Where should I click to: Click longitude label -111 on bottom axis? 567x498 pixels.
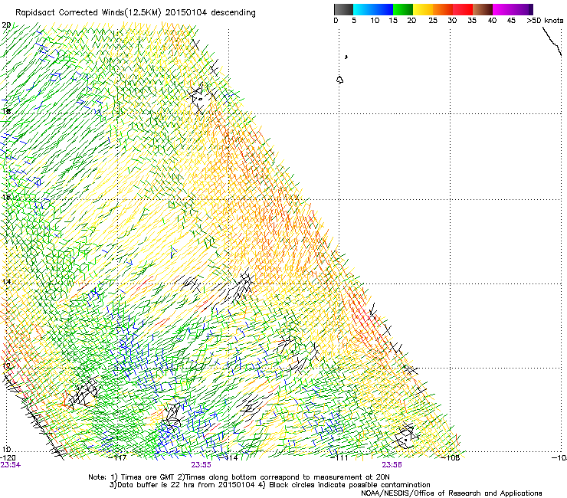[339, 458]
